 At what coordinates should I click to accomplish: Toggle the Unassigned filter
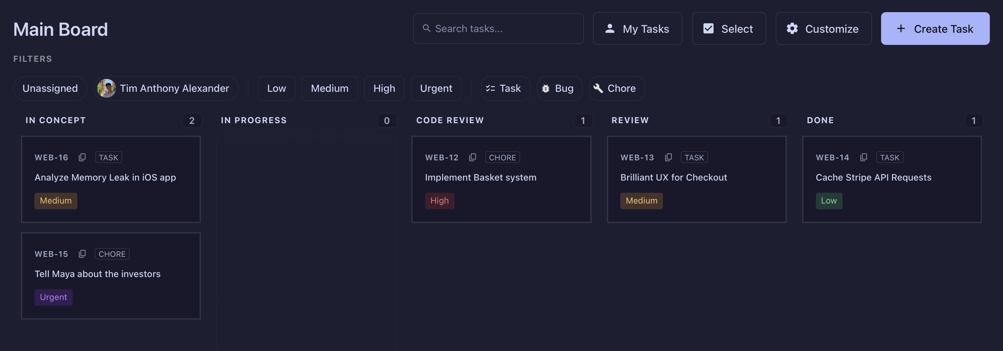coord(50,88)
